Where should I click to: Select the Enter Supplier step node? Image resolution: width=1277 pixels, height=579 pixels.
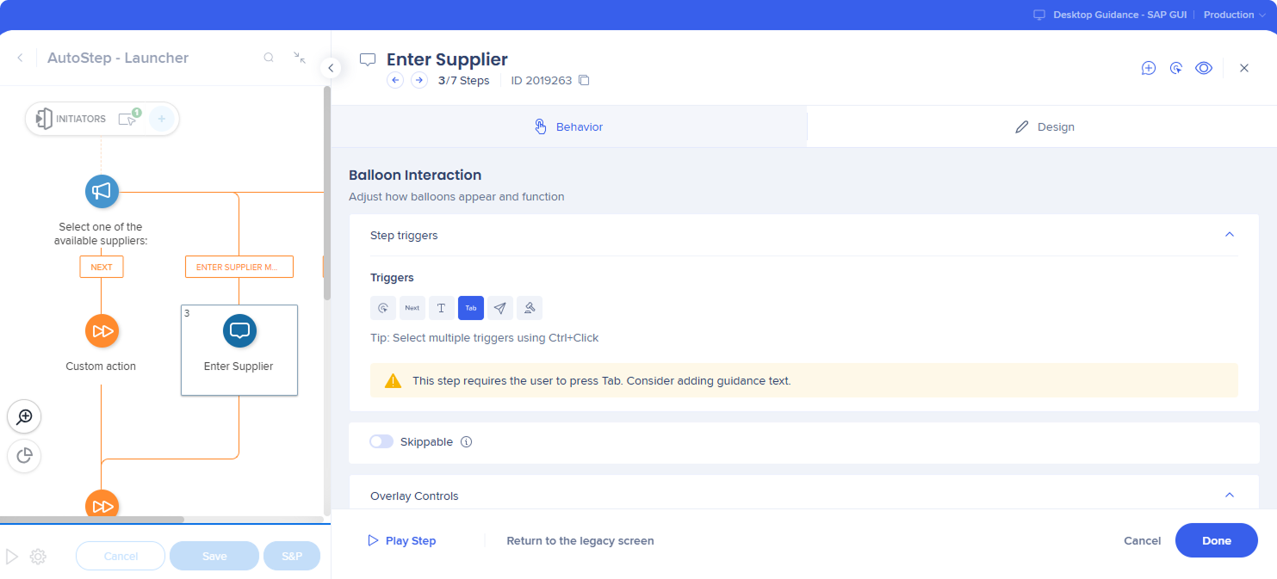(x=239, y=349)
